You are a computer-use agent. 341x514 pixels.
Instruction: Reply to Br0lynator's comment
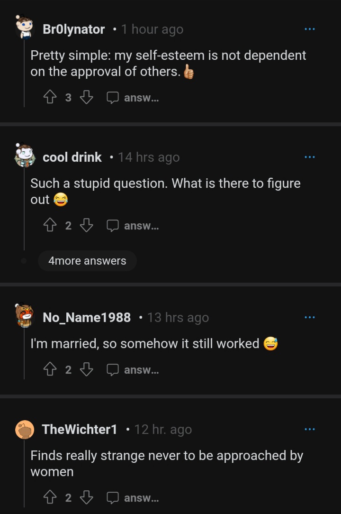[x=133, y=97]
